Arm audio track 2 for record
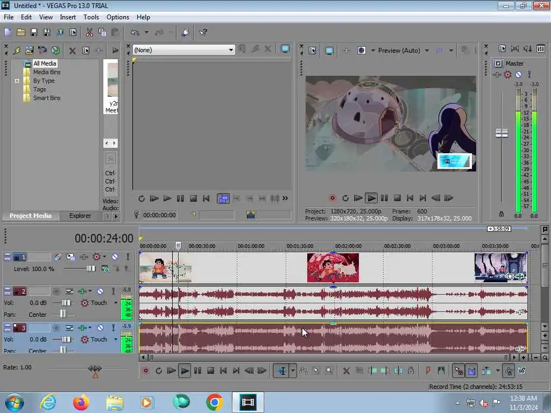The height and width of the screenshot is (413, 551). (56, 291)
